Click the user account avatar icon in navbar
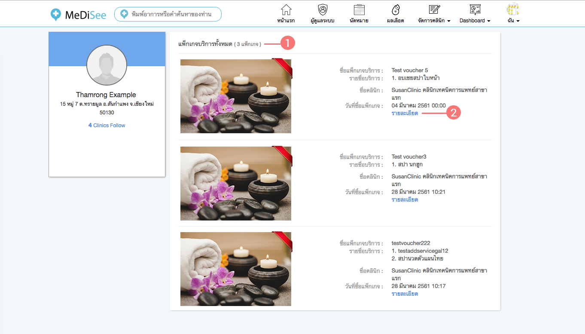The width and height of the screenshot is (585, 334). click(513, 10)
